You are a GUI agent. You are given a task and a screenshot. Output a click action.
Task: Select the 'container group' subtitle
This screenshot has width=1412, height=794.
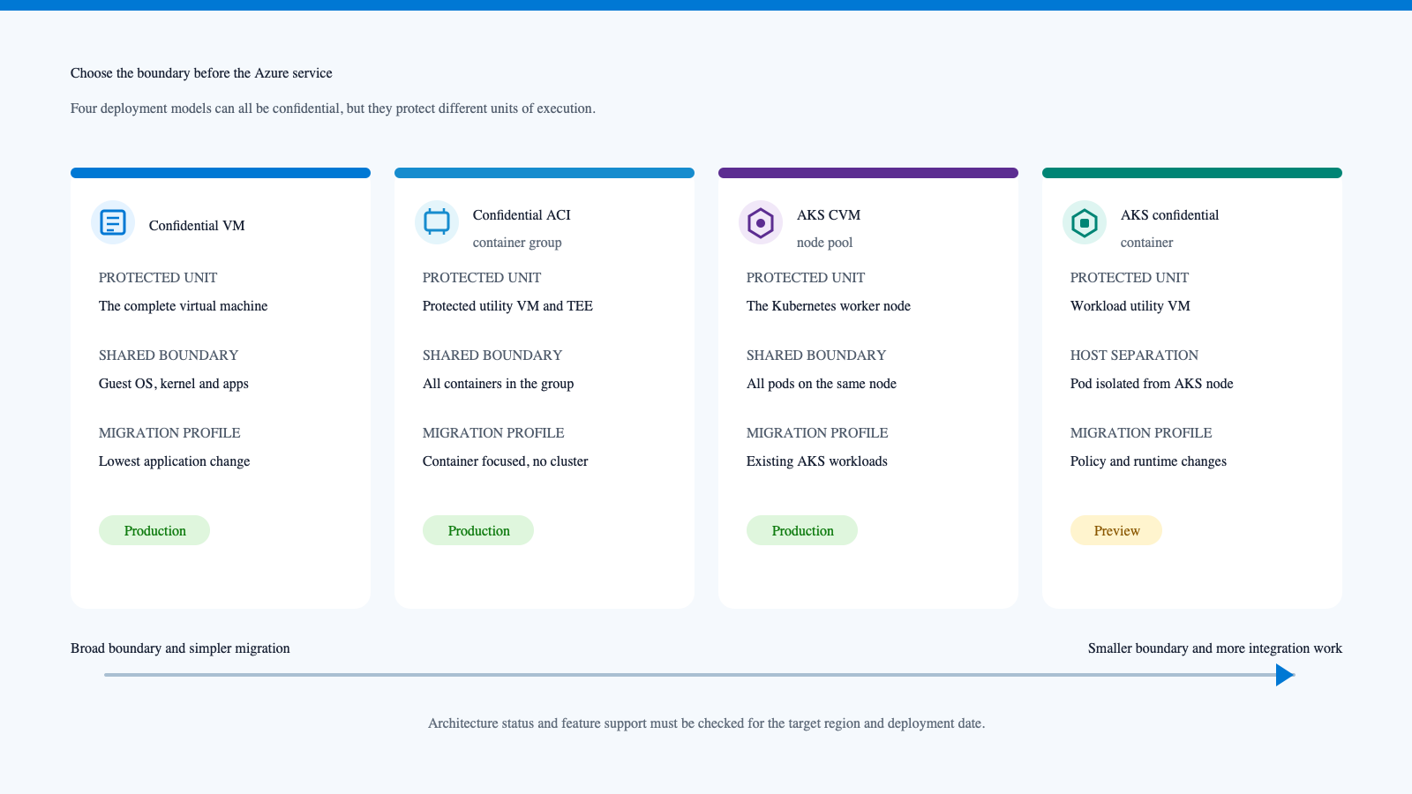tap(517, 243)
